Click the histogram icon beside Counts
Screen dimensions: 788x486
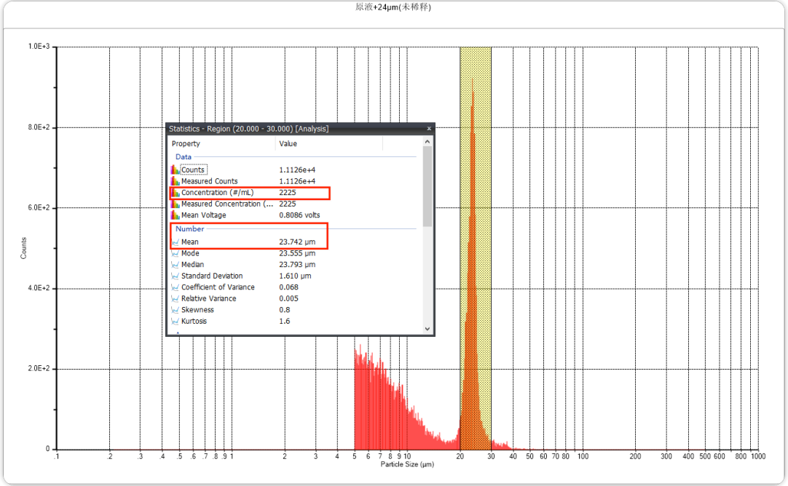point(175,170)
